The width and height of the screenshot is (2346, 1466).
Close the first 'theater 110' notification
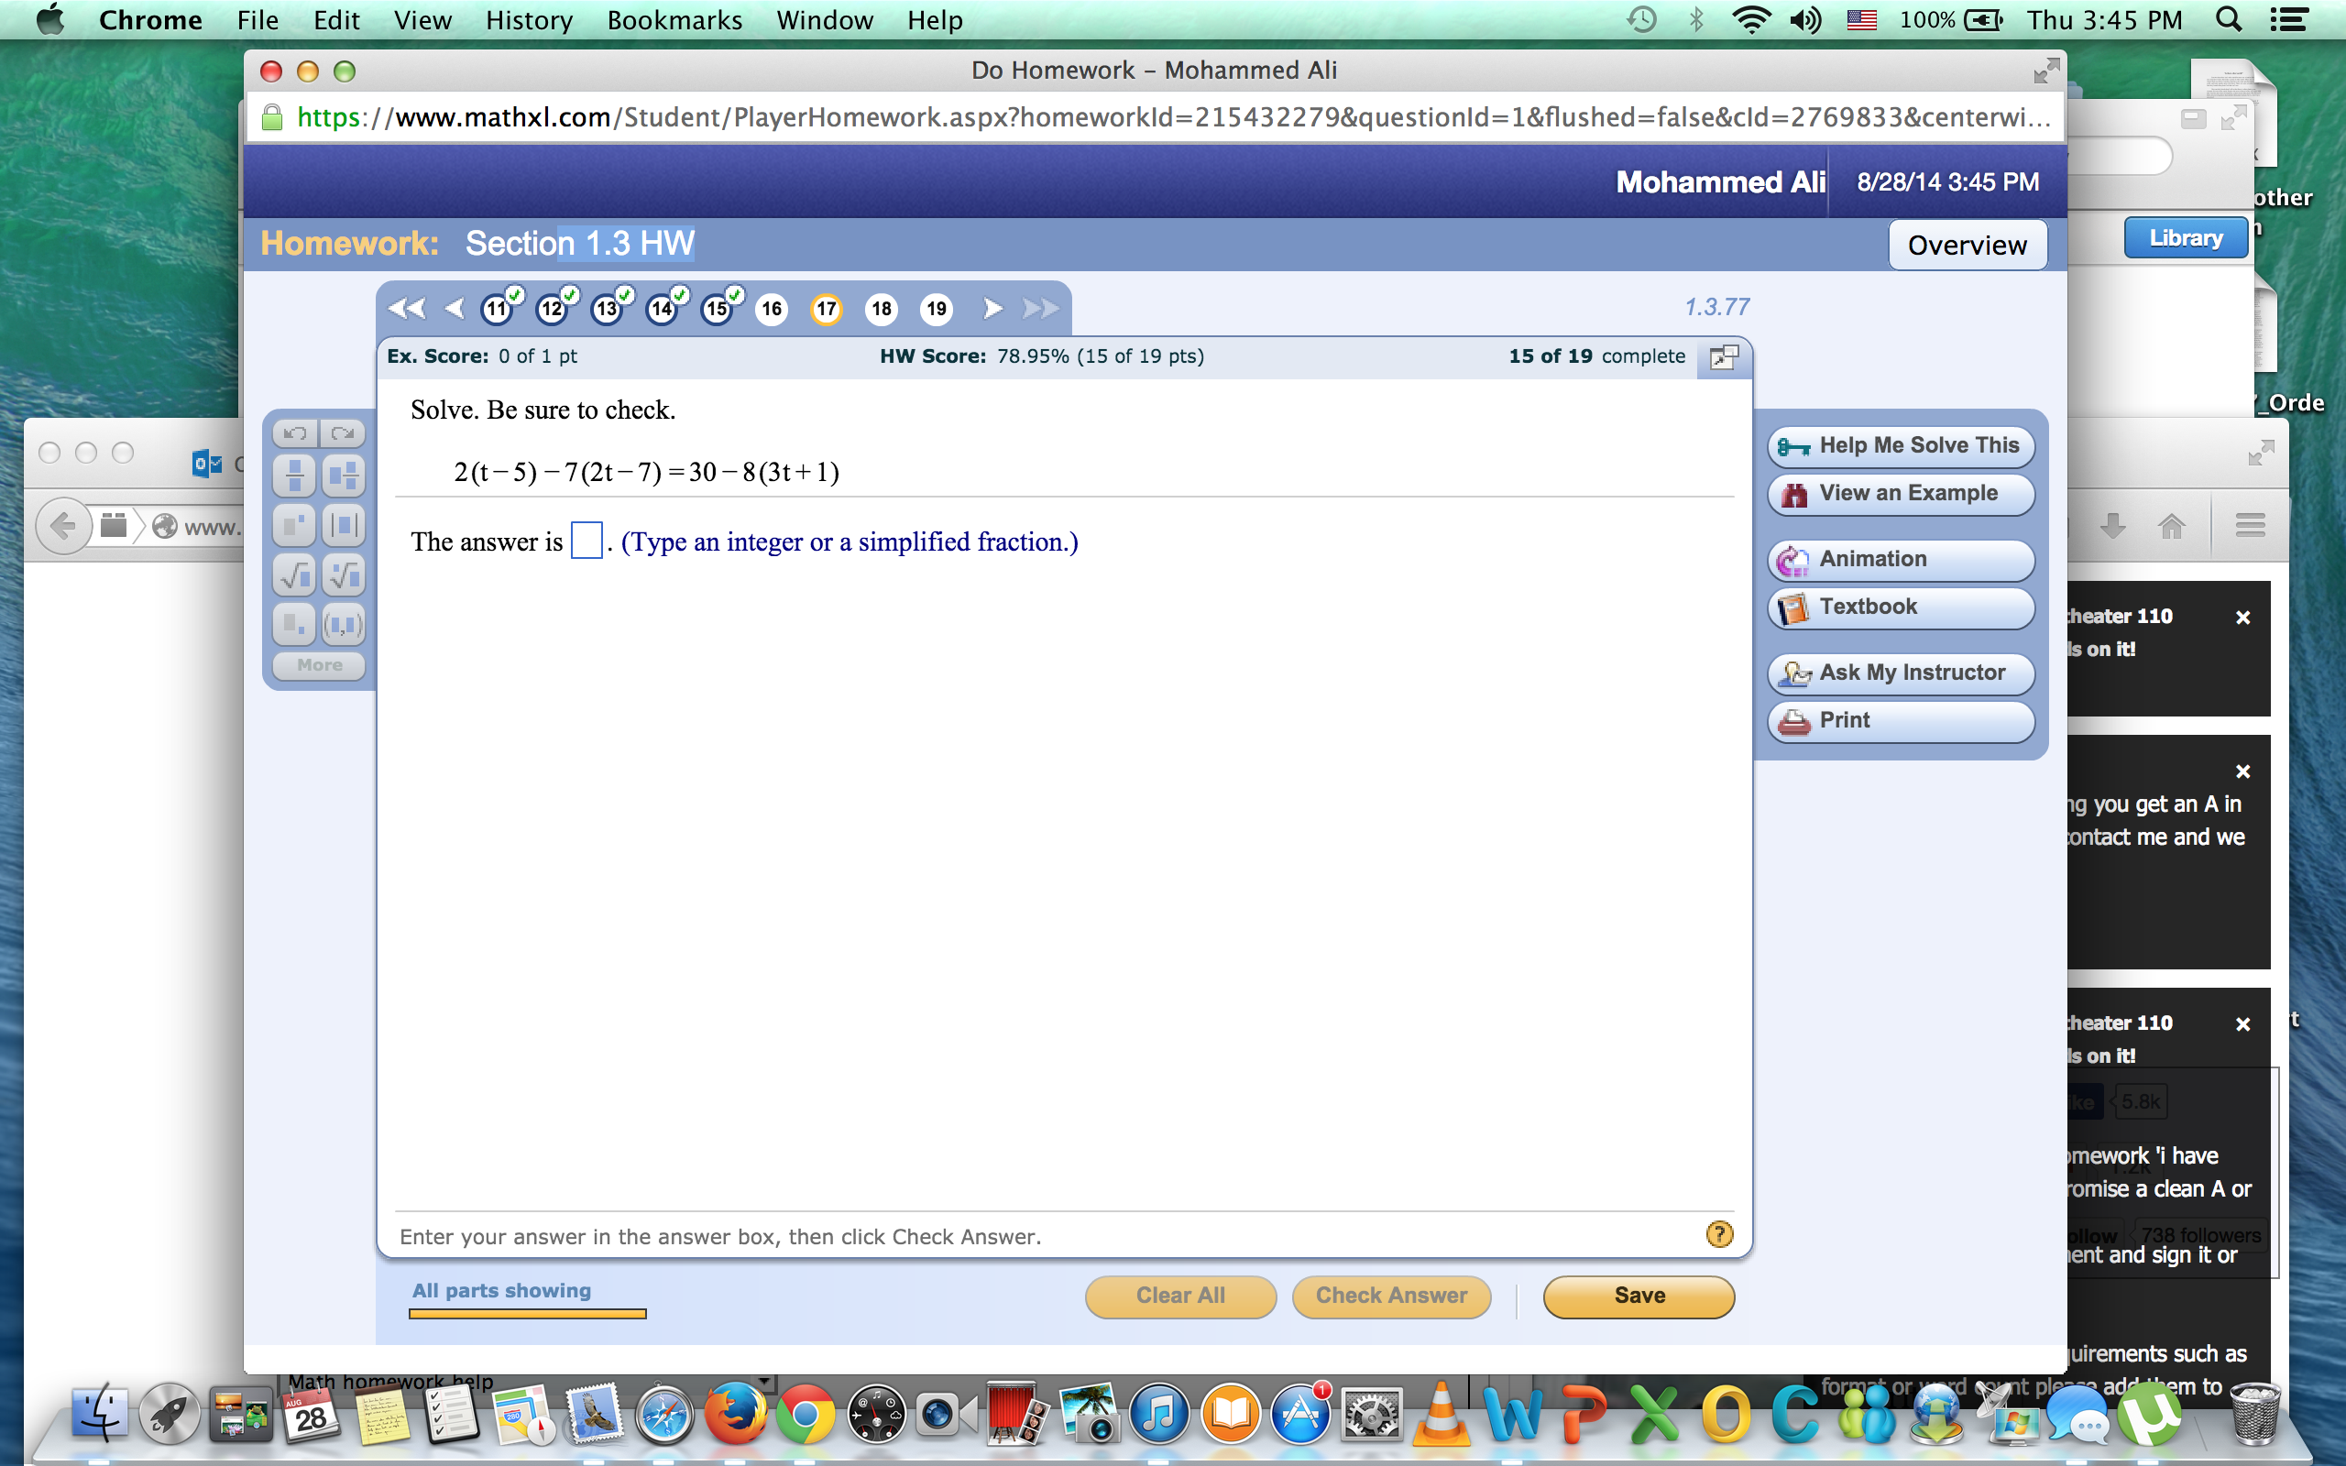tap(2242, 618)
